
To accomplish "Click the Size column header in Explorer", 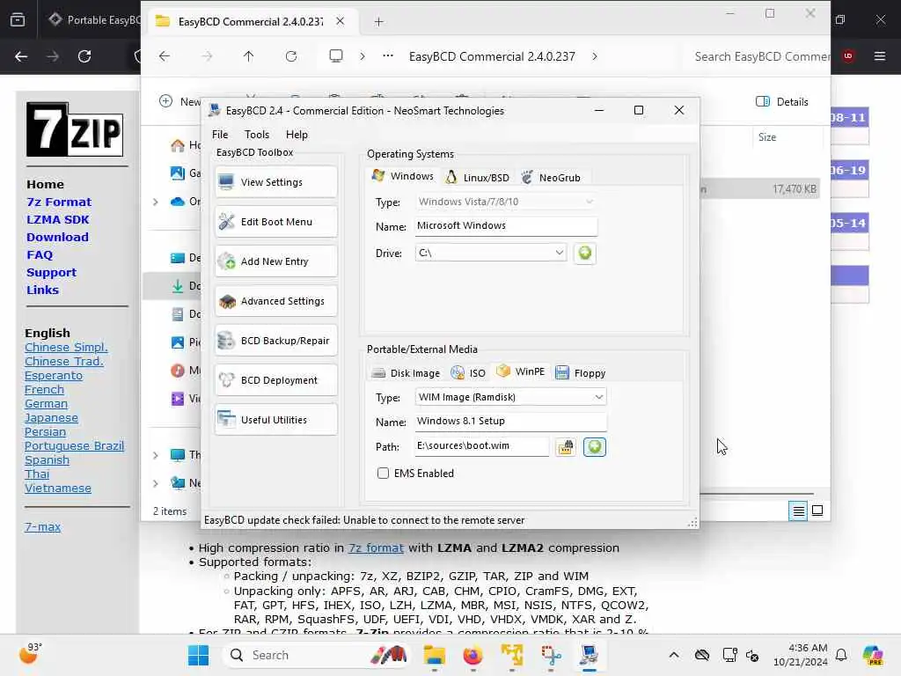I will click(x=767, y=137).
